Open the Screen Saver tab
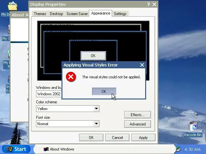Screen dimensions: 206x154 (x=77, y=13)
